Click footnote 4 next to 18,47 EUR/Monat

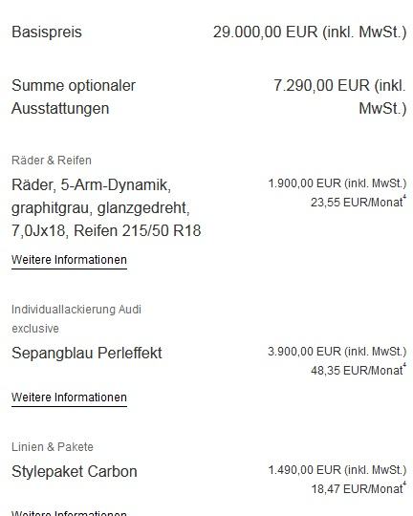(x=404, y=484)
